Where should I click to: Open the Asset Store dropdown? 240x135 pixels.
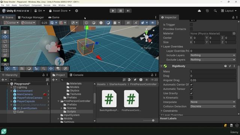(60, 11)
